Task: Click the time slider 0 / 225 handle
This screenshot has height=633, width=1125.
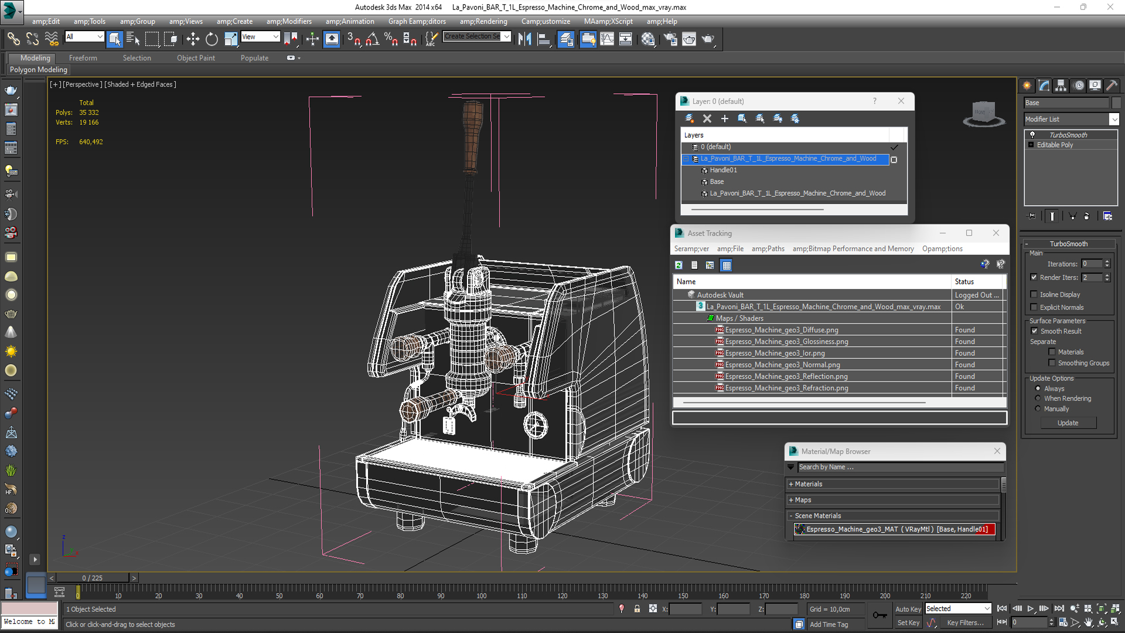Action: 93,578
